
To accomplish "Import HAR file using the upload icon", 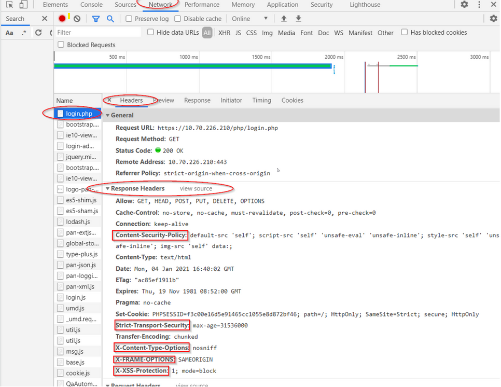I will [x=283, y=18].
